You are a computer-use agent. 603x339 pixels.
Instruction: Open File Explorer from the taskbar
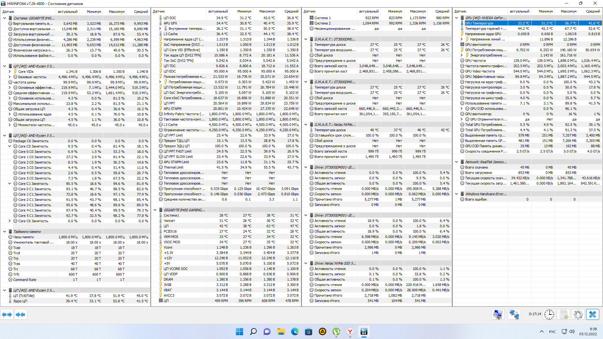(x=281, y=331)
